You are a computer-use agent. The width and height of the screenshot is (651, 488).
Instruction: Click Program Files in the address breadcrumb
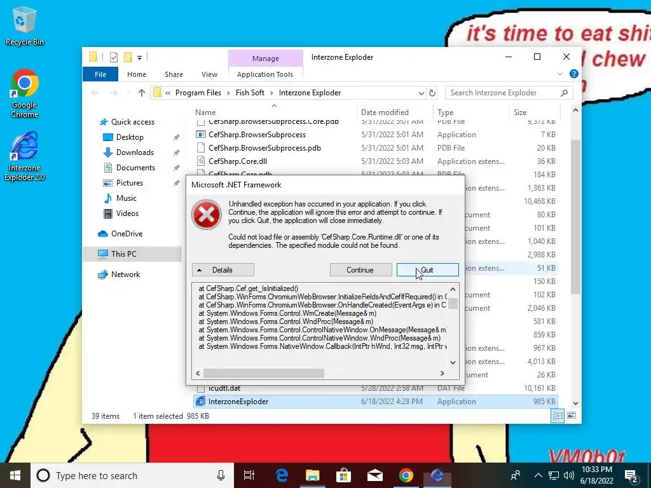pos(198,93)
